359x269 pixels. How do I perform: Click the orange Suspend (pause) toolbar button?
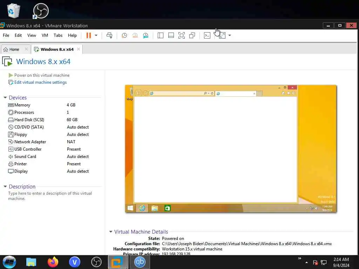pos(89,35)
